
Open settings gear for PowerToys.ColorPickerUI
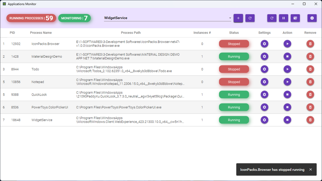pos(264,107)
